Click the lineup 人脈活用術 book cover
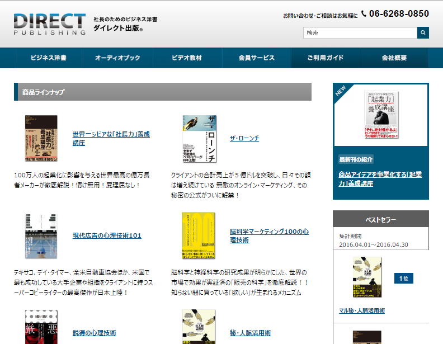443x344 pixels. click(199, 327)
